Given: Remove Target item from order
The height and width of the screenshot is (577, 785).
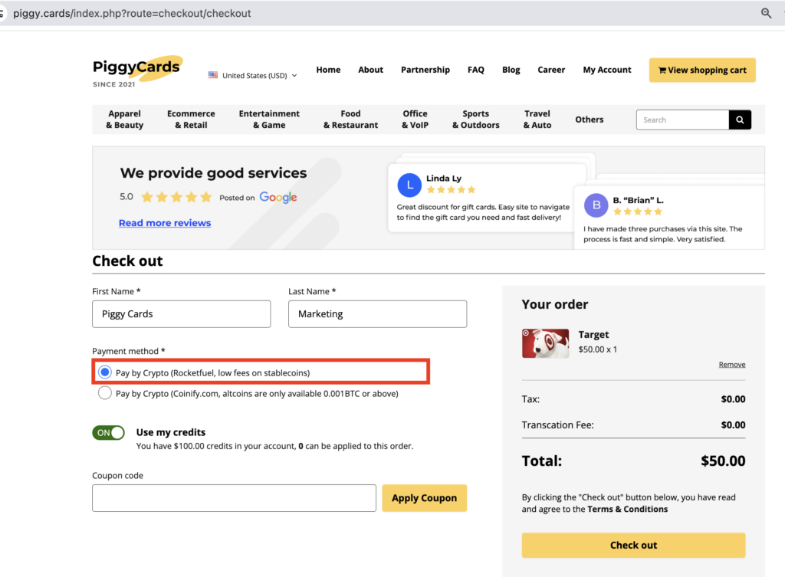Looking at the screenshot, I should pos(732,364).
